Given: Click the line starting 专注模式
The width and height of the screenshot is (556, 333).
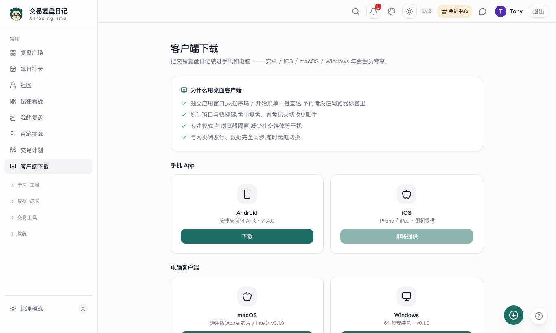Looking at the screenshot, I should [x=246, y=126].
